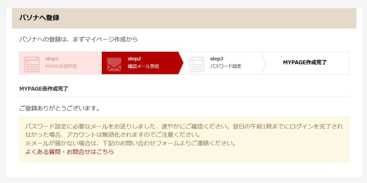The height and width of the screenshot is (183, 367).
Task: Click the パソナへ登録 header title
Action: (x=39, y=18)
